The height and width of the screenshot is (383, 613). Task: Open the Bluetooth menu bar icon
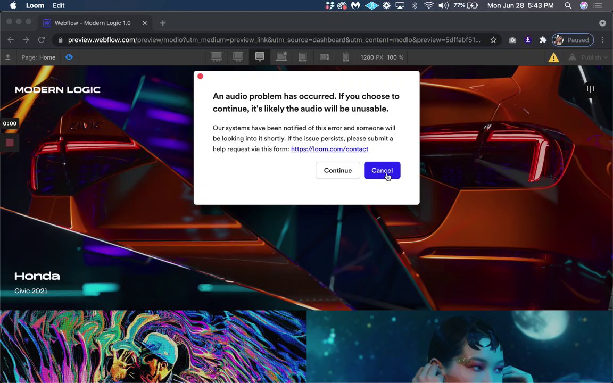(x=415, y=5)
